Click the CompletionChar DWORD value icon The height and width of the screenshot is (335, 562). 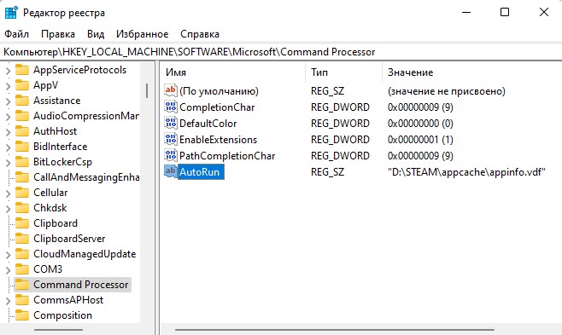coord(171,107)
